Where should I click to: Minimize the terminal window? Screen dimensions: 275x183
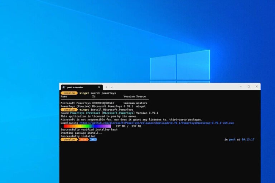pyautogui.click(x=241, y=86)
